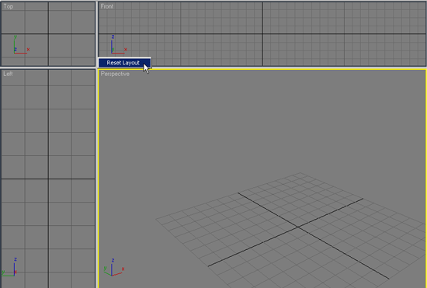Open the Top viewport label menu

tap(9, 6)
